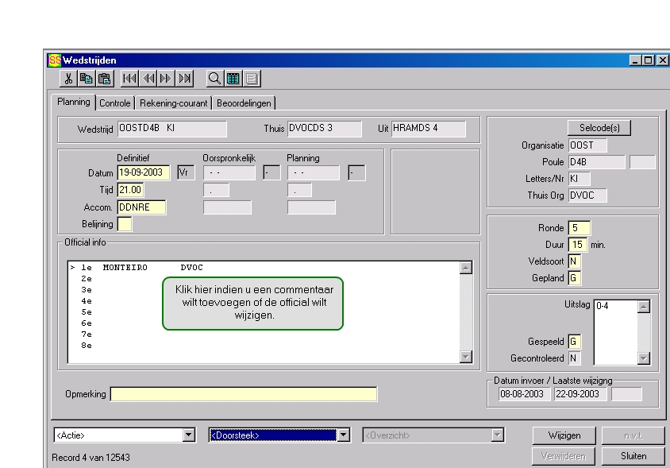Click into the Opmerking text field

click(243, 395)
